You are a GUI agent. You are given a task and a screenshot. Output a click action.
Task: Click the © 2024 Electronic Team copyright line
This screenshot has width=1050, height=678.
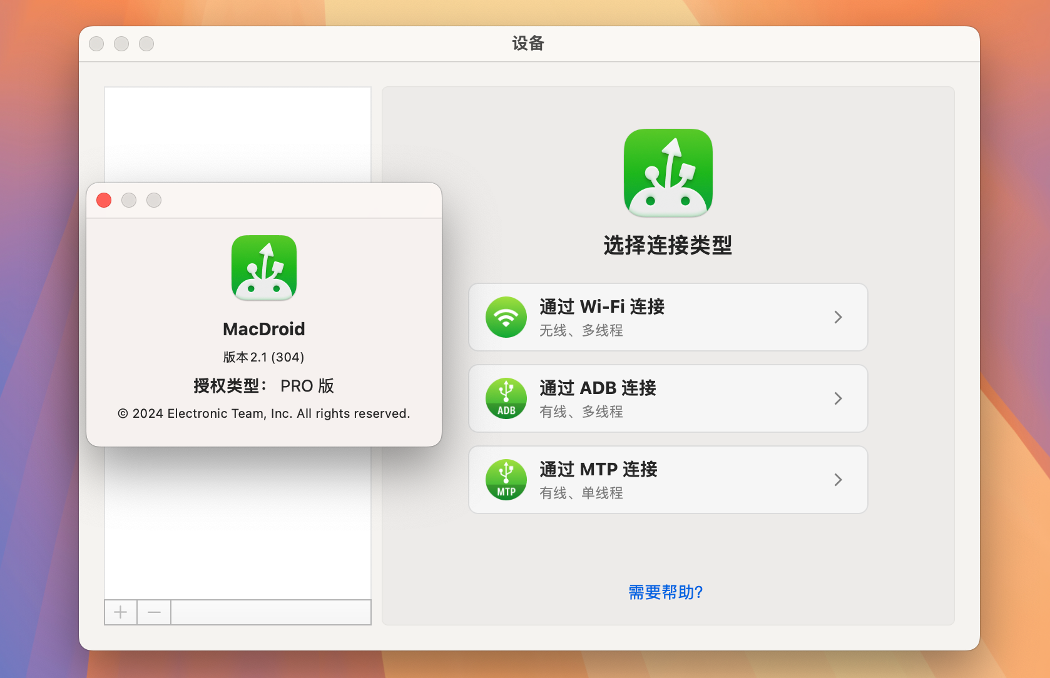point(264,413)
